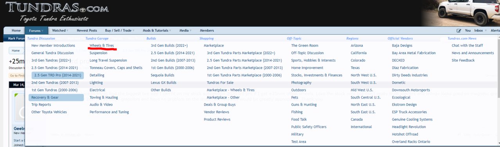Image resolution: width=500 pixels, height=147 pixels.
Task: Open Other Toyota Vehicles forum
Action: tap(49, 112)
